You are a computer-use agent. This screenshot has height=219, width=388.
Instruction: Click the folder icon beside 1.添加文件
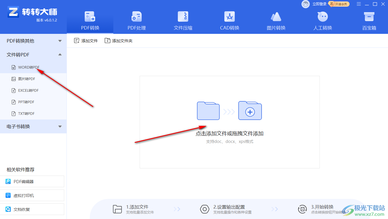tap(117, 209)
